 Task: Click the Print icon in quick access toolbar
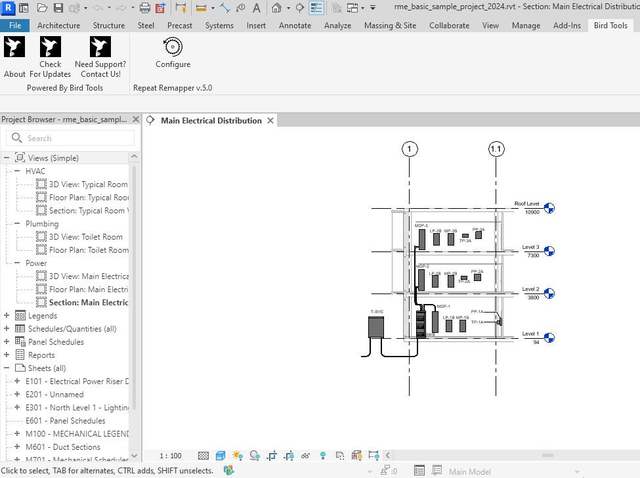[144, 8]
